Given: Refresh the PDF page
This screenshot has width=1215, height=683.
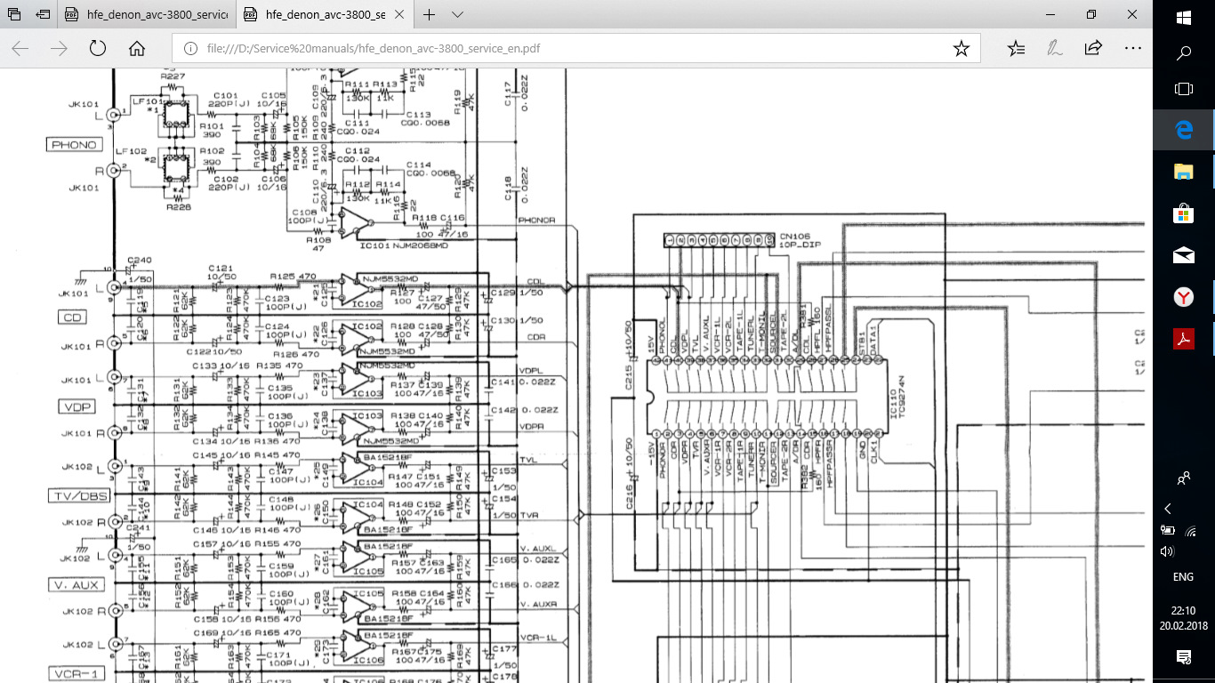Looking at the screenshot, I should pos(98,49).
